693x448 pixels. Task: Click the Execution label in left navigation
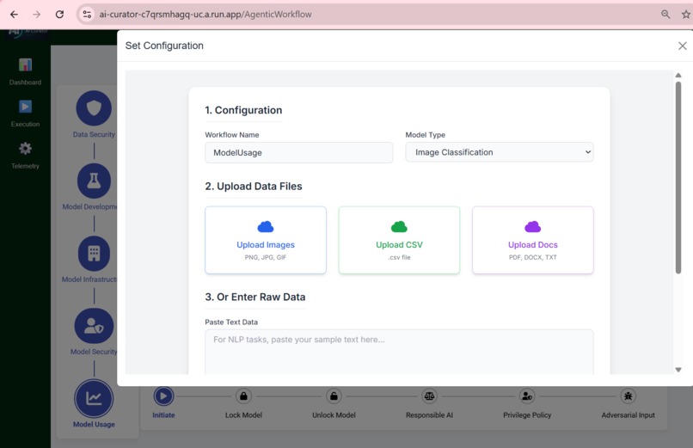[x=25, y=124]
